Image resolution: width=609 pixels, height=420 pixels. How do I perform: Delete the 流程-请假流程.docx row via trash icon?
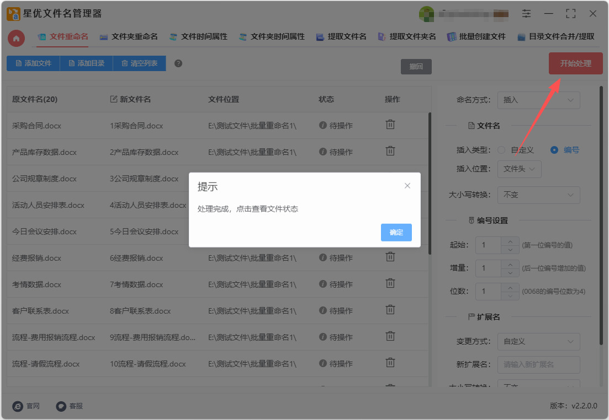[x=390, y=363]
